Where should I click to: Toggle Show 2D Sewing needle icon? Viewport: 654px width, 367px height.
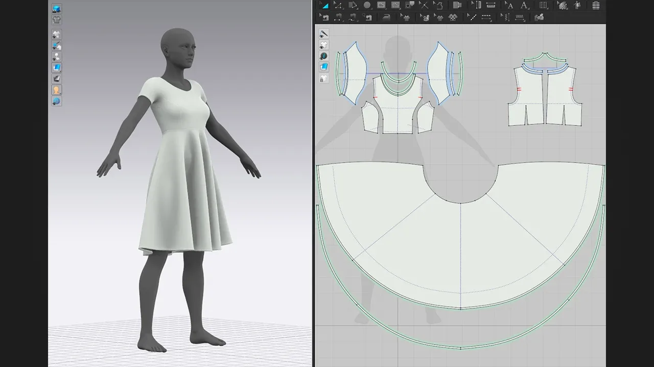(x=324, y=34)
